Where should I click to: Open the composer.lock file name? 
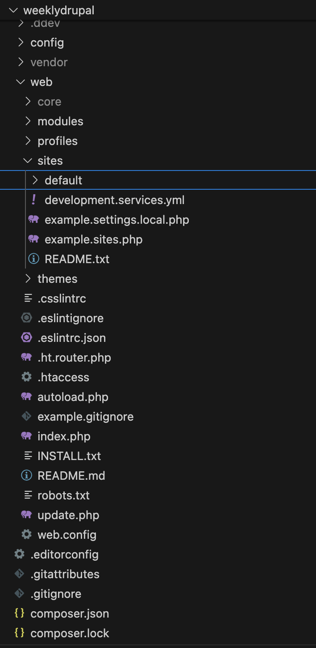click(x=70, y=633)
